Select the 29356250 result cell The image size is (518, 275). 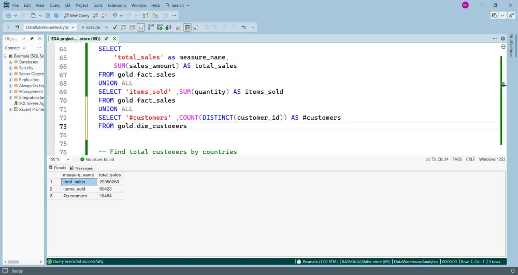coord(111,182)
